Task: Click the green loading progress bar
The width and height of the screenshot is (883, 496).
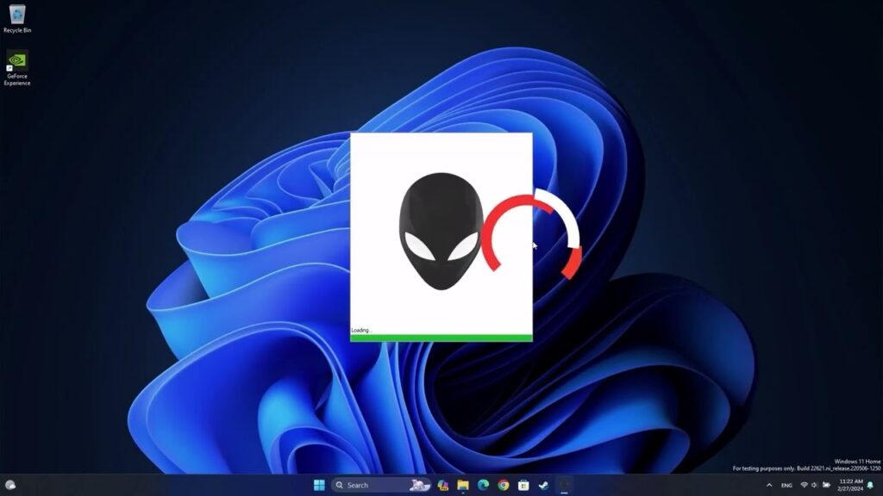Action: coord(441,338)
